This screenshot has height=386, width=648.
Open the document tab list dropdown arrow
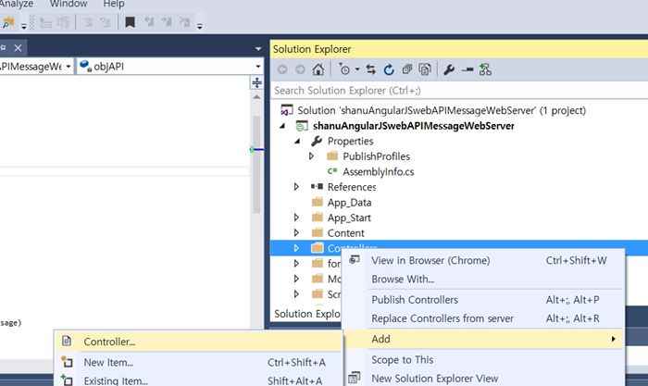coord(258,49)
